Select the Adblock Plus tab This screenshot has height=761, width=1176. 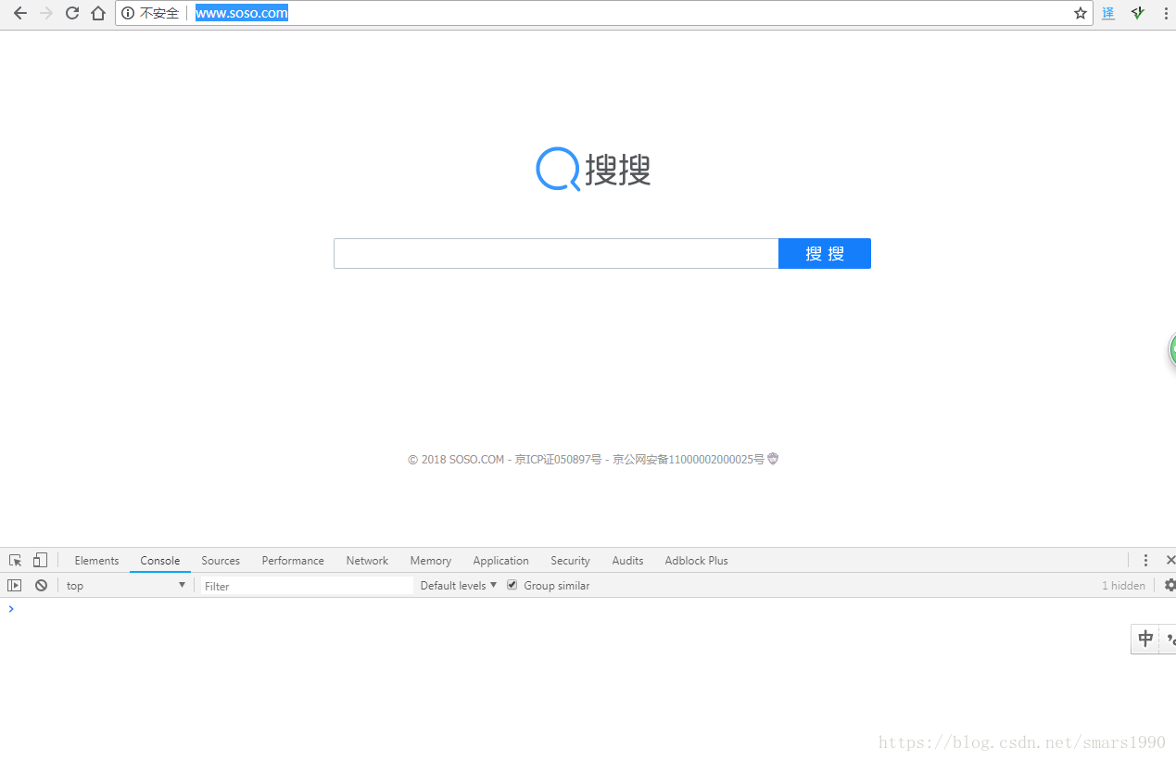[x=696, y=560]
